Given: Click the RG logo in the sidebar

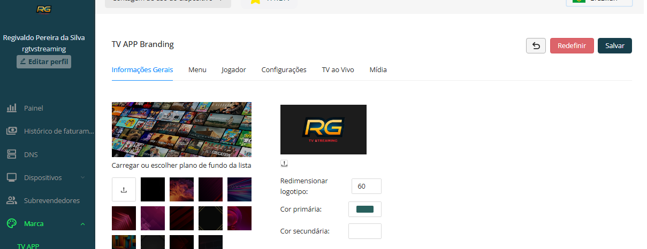Looking at the screenshot, I should tap(44, 9).
